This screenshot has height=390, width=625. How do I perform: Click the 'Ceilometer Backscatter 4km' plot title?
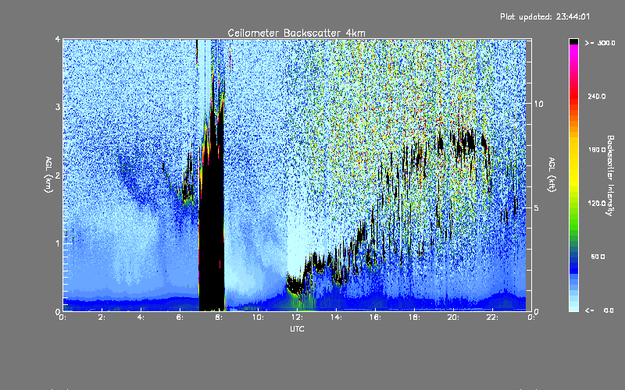tap(296, 33)
